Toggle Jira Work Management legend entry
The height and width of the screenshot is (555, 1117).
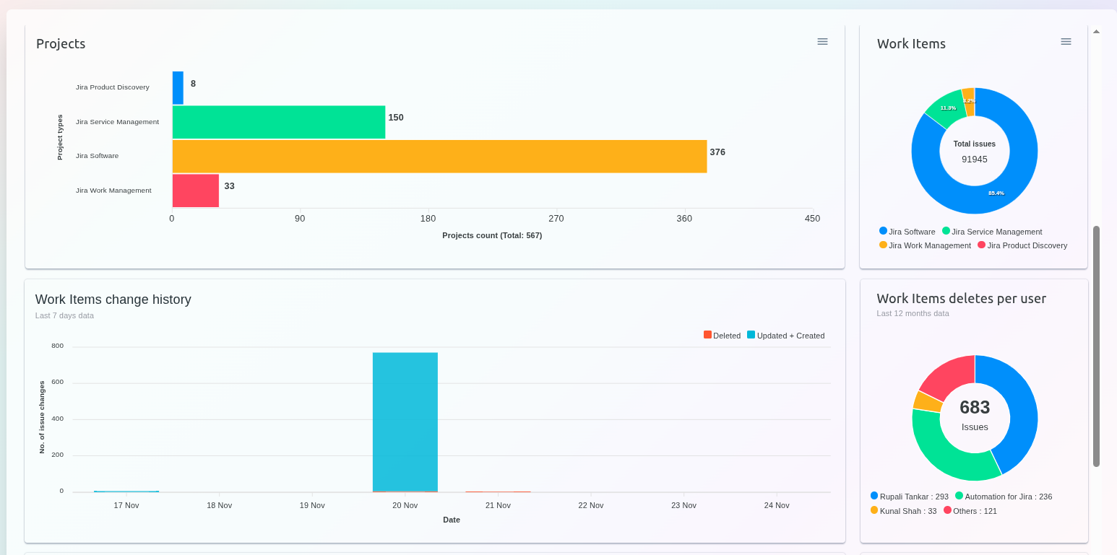click(925, 245)
